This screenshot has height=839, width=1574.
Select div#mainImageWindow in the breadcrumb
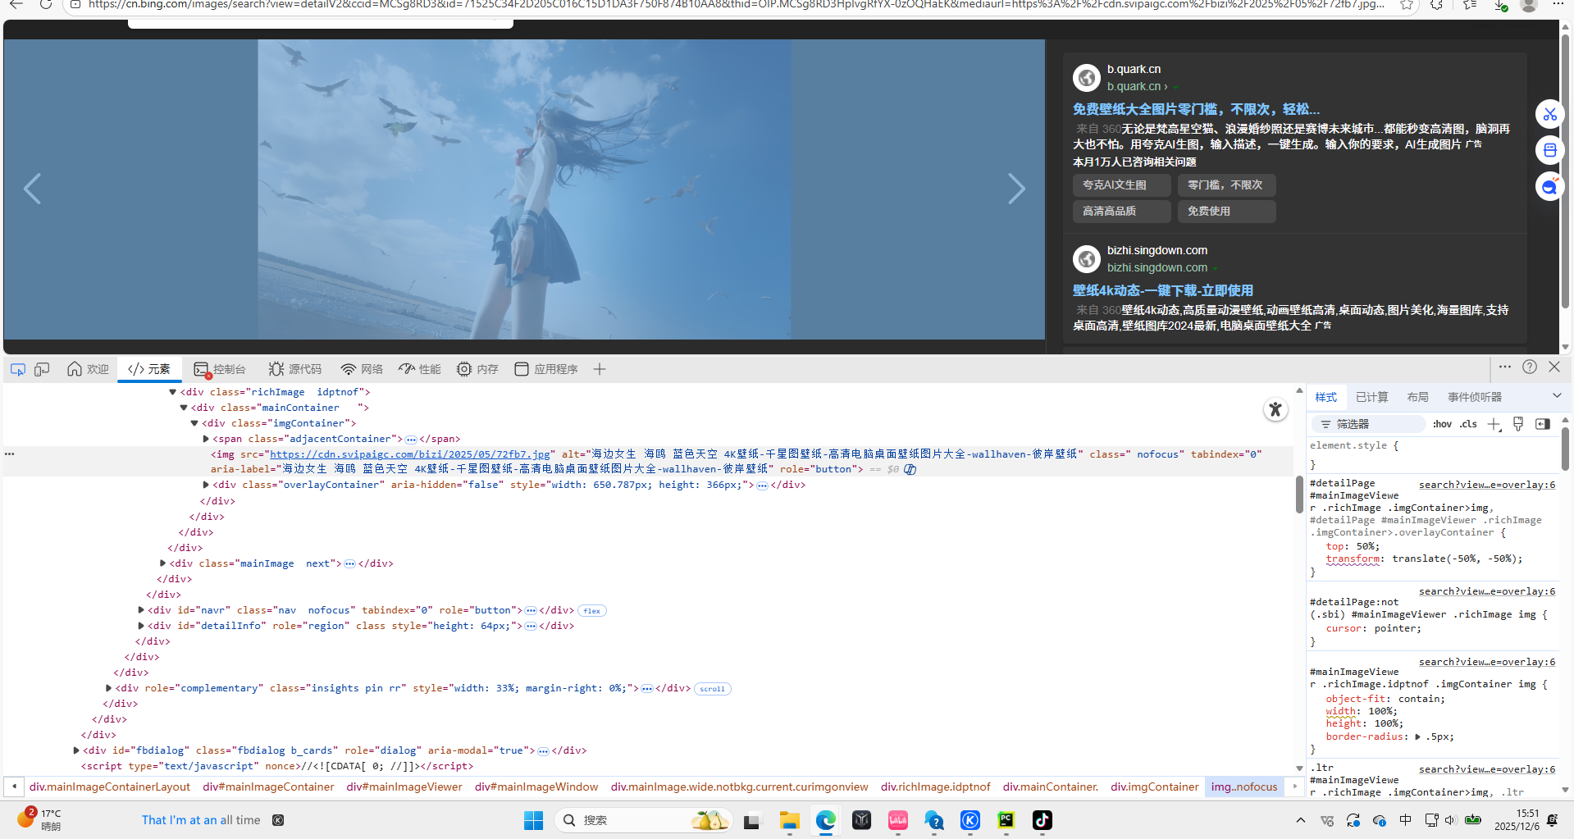[536, 787]
